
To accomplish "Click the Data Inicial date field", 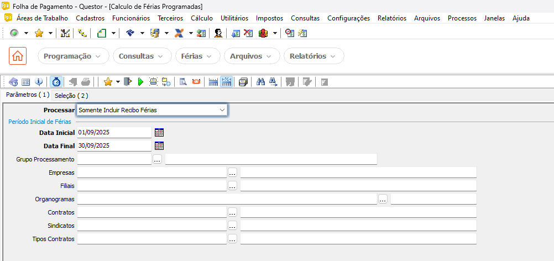I will (114, 133).
